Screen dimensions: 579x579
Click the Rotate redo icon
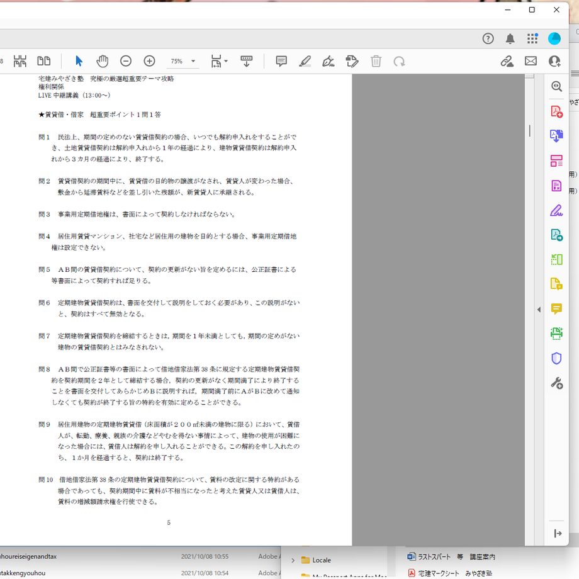(x=399, y=61)
